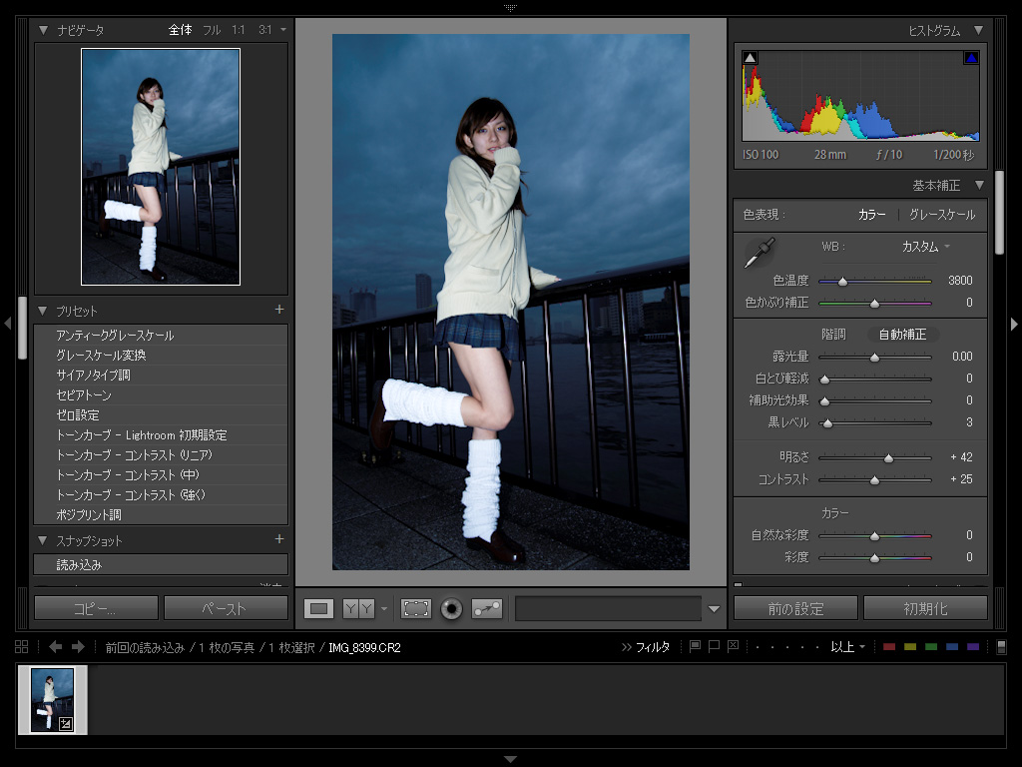Viewport: 1022px width, 767px height.
Task: Switch 色表現 to グレースケール
Action: (941, 214)
